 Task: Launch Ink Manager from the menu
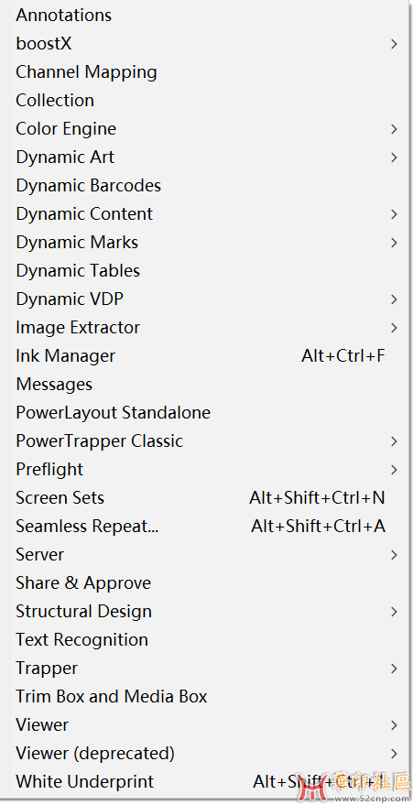[x=205, y=356]
